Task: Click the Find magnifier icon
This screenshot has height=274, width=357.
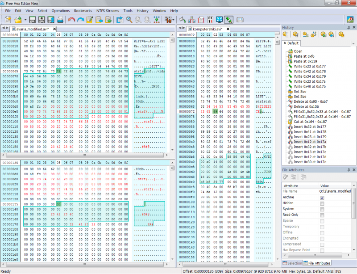Action: point(129,20)
